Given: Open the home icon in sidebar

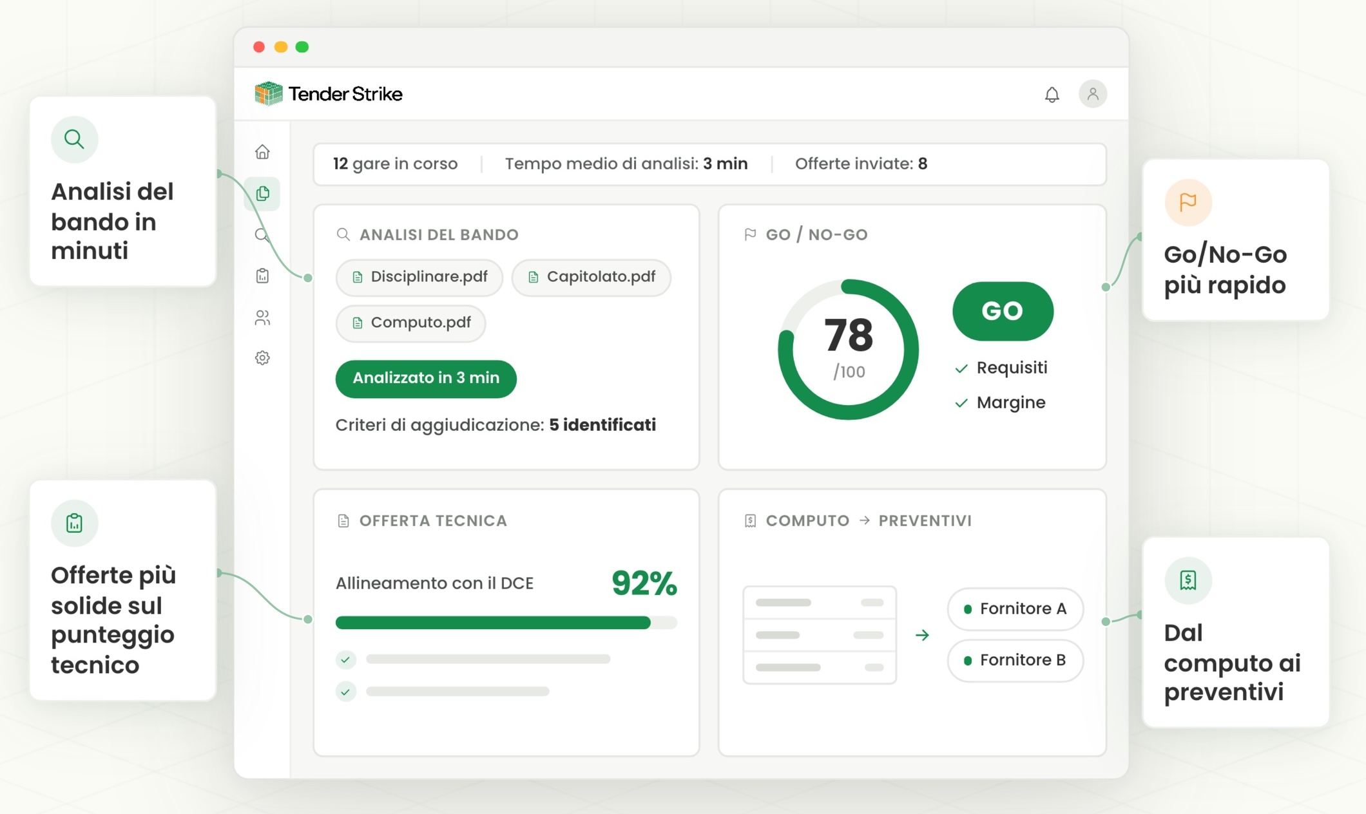Looking at the screenshot, I should tap(262, 152).
